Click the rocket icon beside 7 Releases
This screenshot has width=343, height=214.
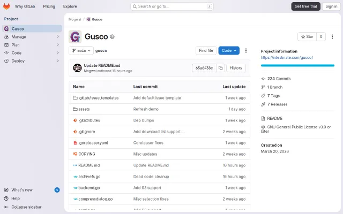(x=263, y=104)
